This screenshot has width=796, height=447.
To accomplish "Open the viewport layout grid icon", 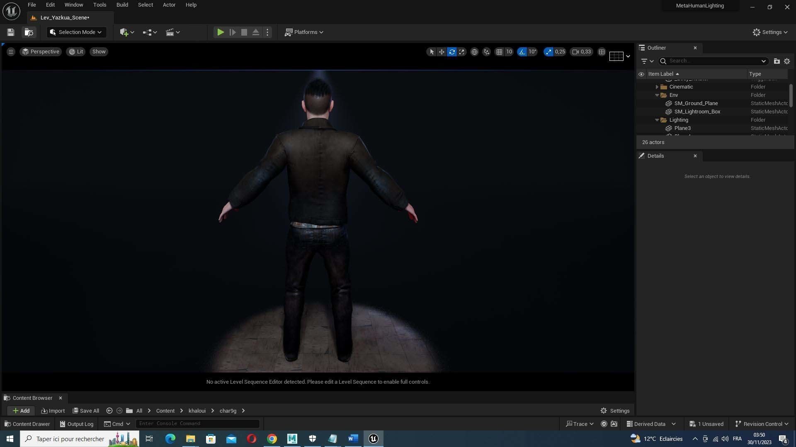I will point(602,52).
